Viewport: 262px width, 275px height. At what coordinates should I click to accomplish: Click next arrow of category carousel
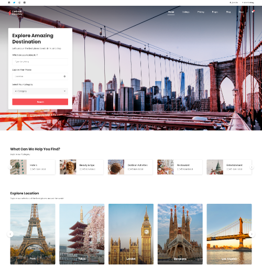[252, 167]
